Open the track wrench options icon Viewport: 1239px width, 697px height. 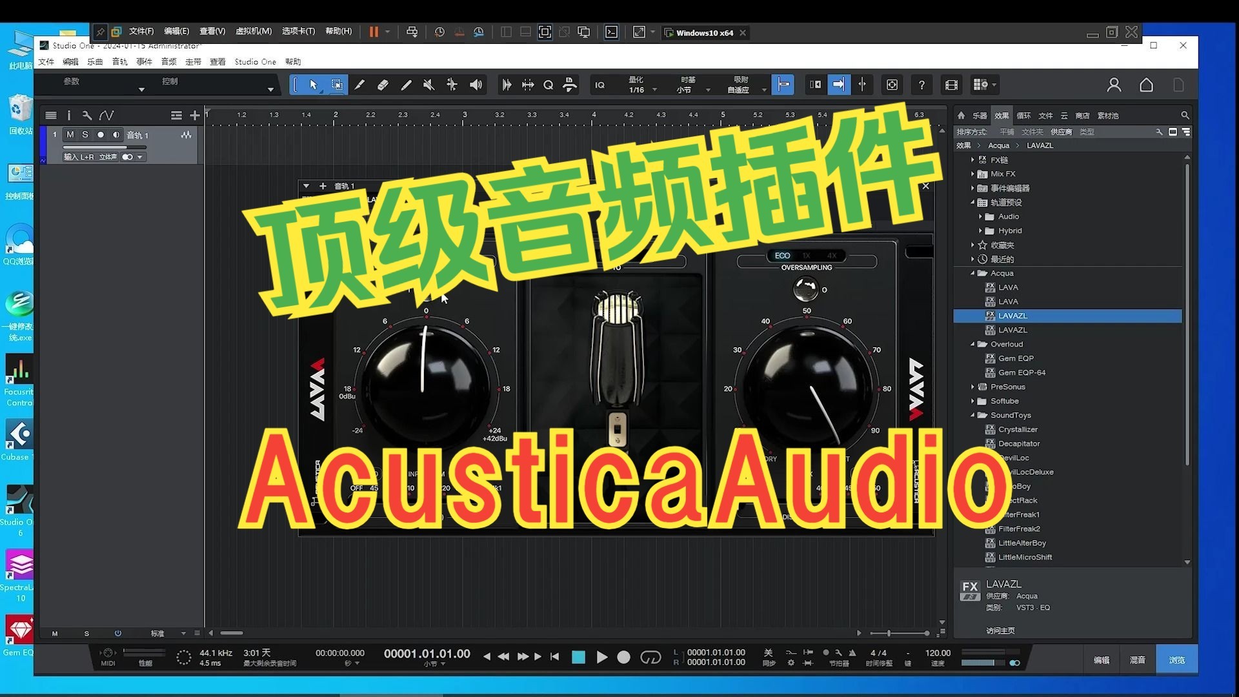86,116
